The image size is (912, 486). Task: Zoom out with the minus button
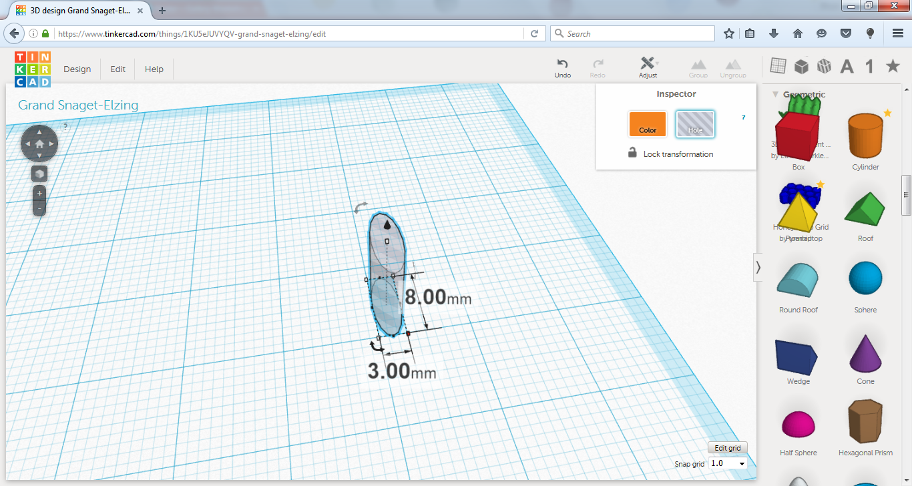pos(39,208)
